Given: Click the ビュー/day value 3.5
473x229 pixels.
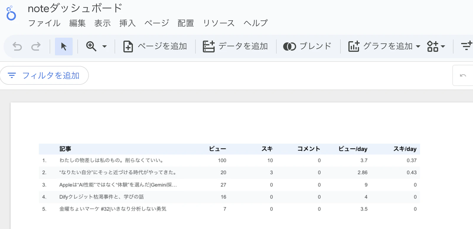Looking at the screenshot, I should 364,209.
